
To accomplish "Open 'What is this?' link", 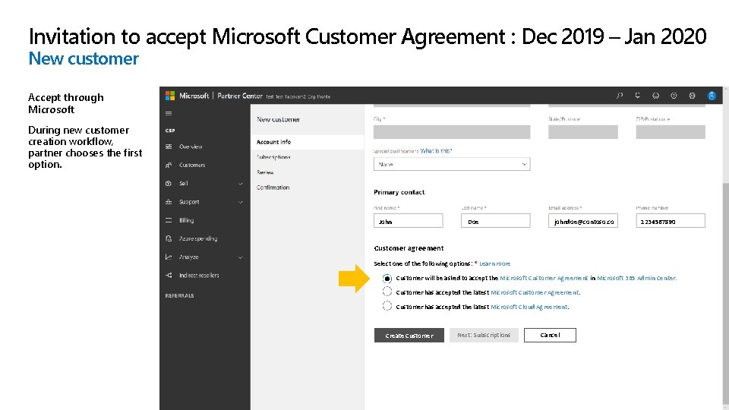I will coord(436,151).
